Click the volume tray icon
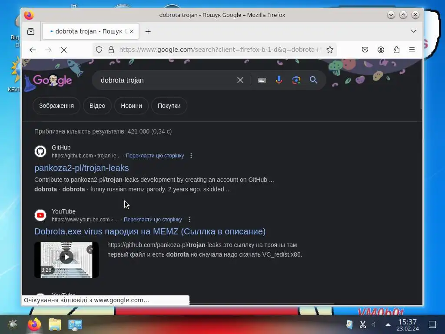Image resolution: width=445 pixels, height=334 pixels. (374, 324)
